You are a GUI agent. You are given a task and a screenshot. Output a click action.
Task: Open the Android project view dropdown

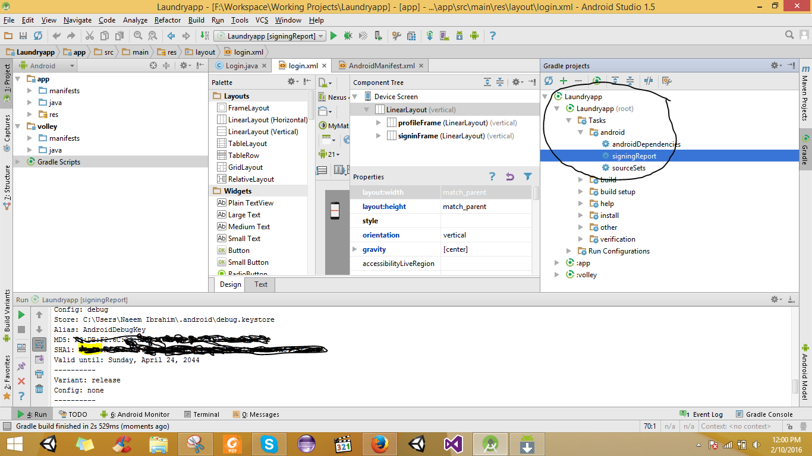pyautogui.click(x=46, y=66)
